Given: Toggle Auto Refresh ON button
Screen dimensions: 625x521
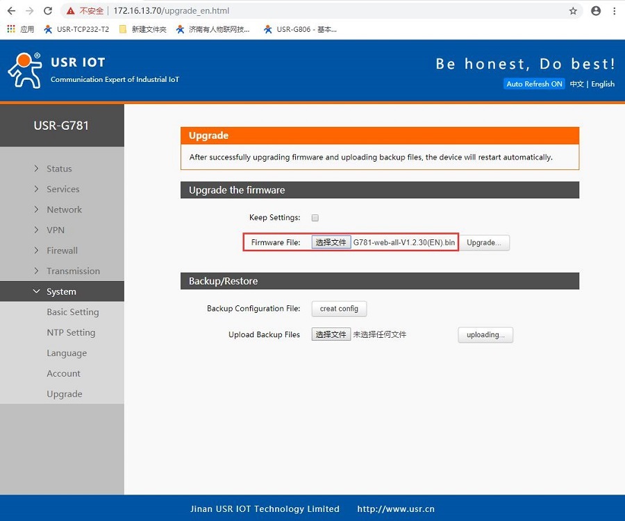Looking at the screenshot, I should click(x=534, y=84).
